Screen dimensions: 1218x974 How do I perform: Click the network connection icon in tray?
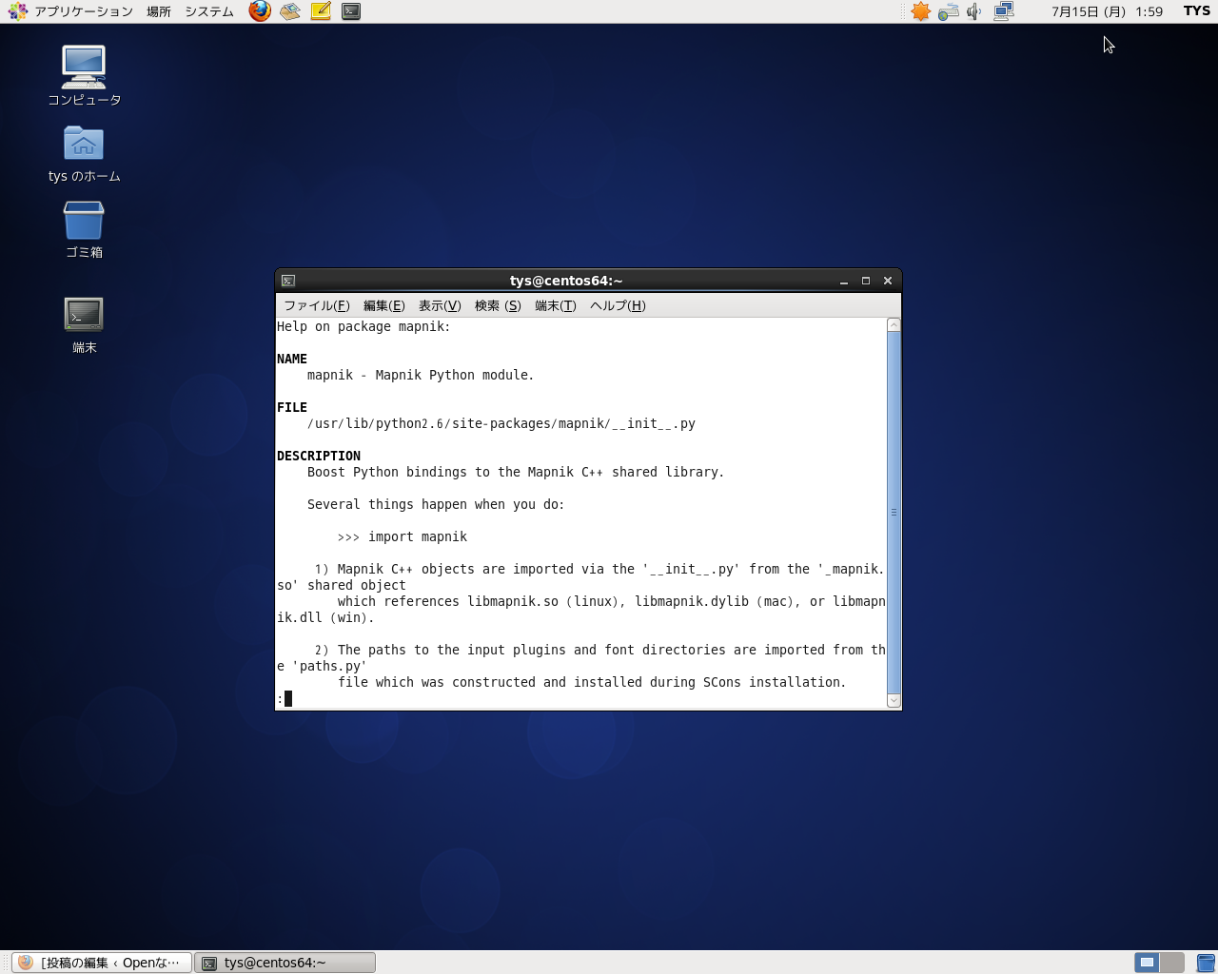1003,11
